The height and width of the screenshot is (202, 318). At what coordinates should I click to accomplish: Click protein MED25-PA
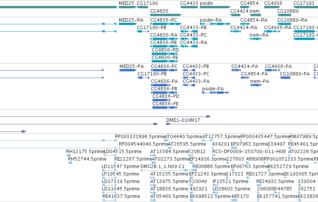132,66
